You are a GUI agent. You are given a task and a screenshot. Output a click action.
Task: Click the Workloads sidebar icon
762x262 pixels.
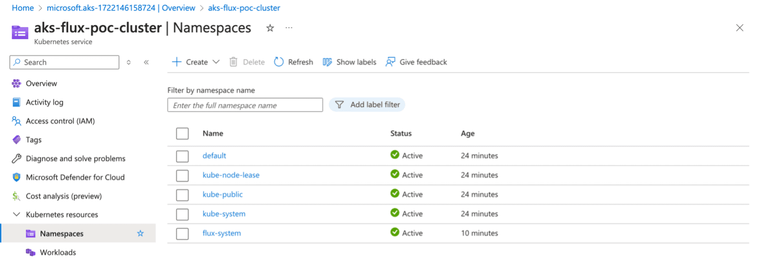coord(31,253)
